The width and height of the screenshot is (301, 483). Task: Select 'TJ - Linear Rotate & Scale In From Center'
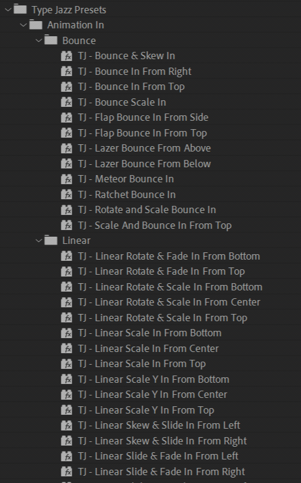point(169,302)
